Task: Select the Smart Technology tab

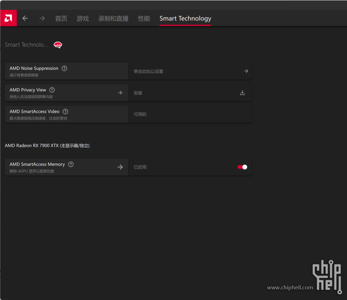Action: click(185, 18)
